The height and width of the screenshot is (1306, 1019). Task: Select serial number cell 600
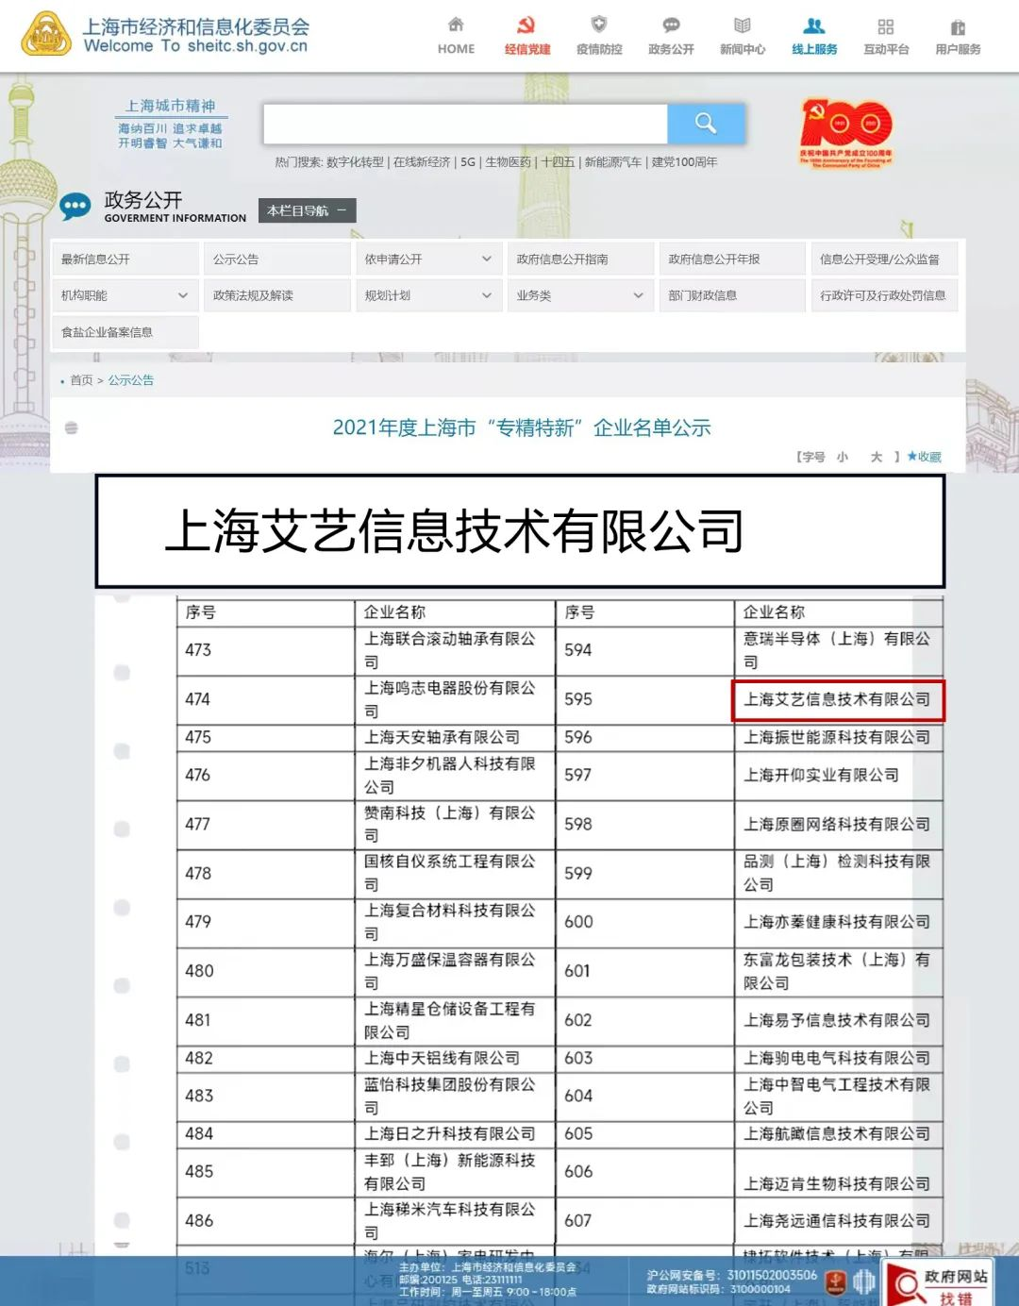coord(644,922)
